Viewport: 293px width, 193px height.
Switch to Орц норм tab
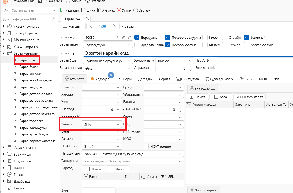[123, 79]
